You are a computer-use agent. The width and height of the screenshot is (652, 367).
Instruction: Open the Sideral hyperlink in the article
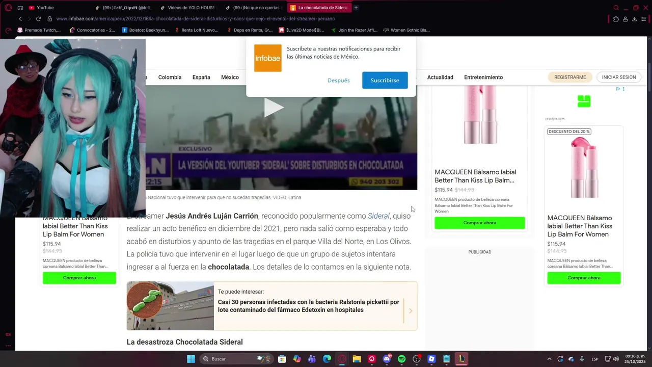[x=378, y=216]
